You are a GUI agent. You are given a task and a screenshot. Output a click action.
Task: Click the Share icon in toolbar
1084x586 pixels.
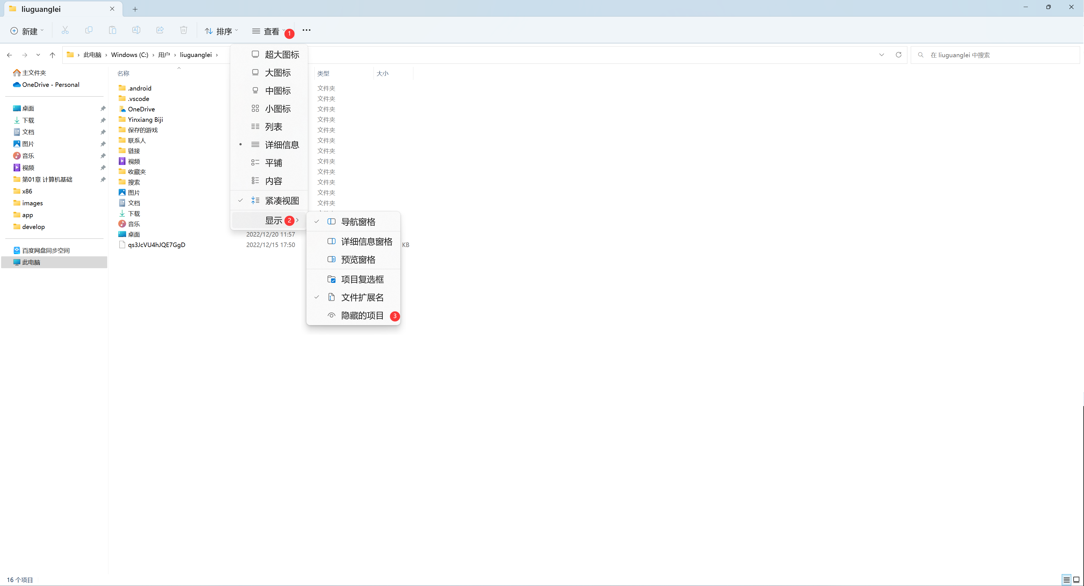pyautogui.click(x=160, y=30)
